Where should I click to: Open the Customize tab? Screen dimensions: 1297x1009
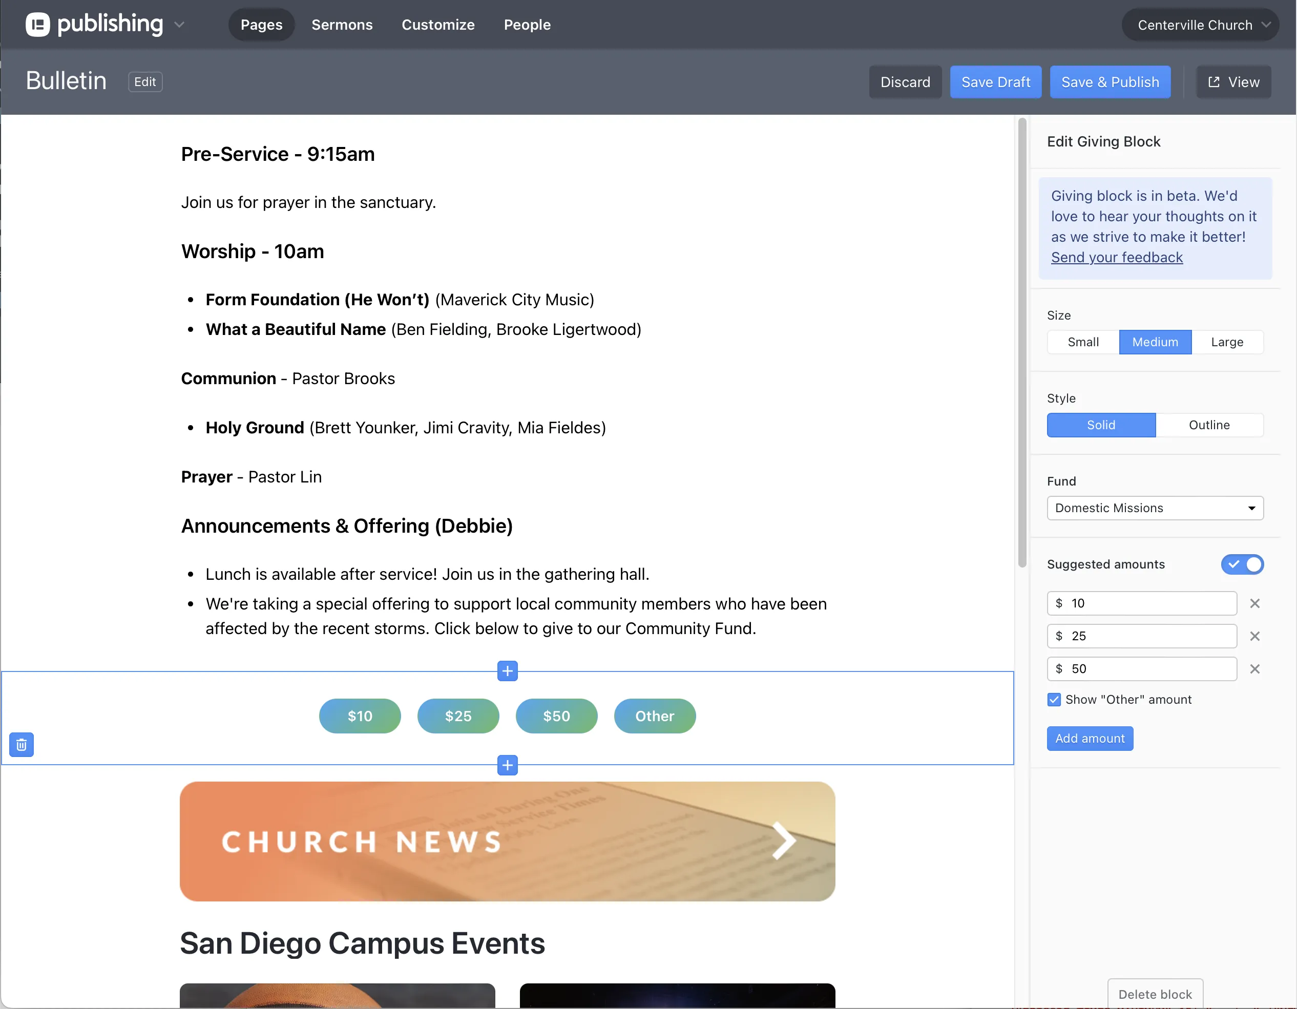[437, 25]
